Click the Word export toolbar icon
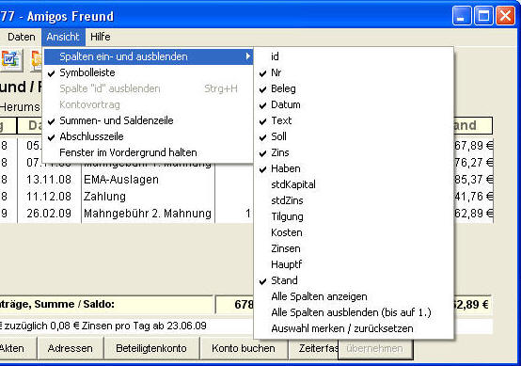 [x=11, y=60]
